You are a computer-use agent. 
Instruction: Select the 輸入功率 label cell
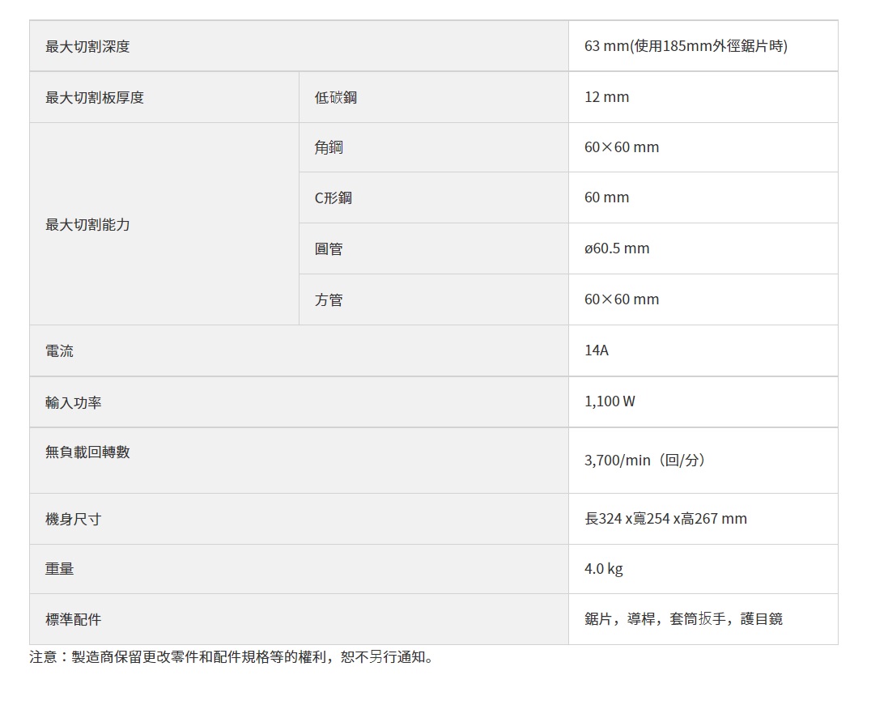tap(74, 402)
